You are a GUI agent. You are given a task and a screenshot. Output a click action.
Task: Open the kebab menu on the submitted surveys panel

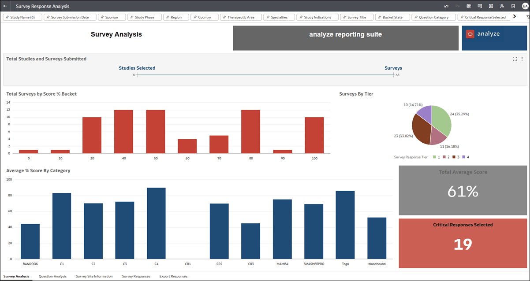pyautogui.click(x=522, y=58)
